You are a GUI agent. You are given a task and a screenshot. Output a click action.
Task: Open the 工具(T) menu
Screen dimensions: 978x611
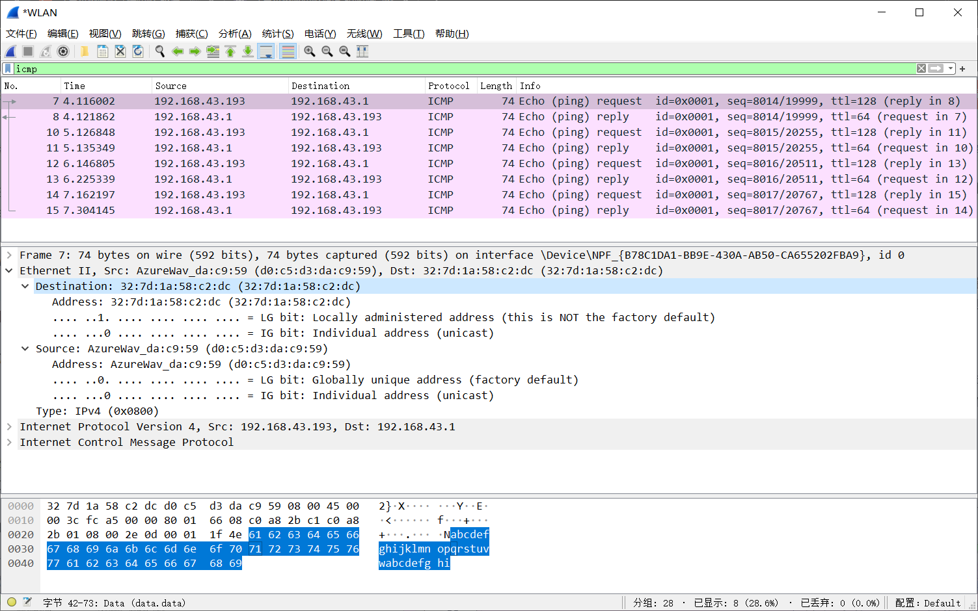click(x=409, y=34)
